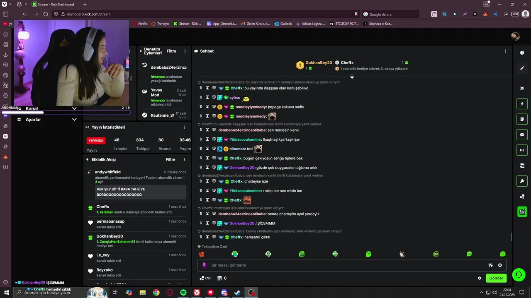
Task: Expand the Kanal section in sidebar
Action: pyautogui.click(x=74, y=108)
